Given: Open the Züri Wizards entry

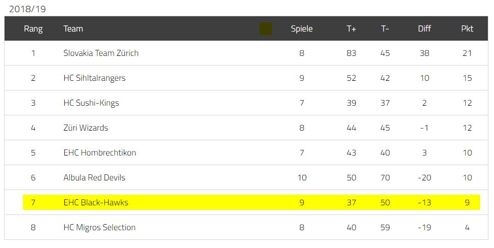Looking at the screenshot, I should coord(86,128).
